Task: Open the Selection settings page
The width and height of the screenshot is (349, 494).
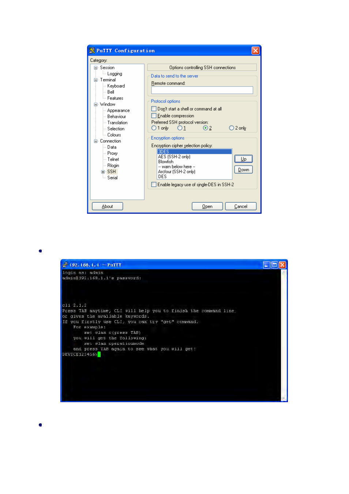Action: pos(116,129)
